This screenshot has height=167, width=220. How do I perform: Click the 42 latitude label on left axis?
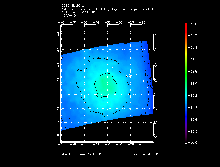tap(59, 50)
